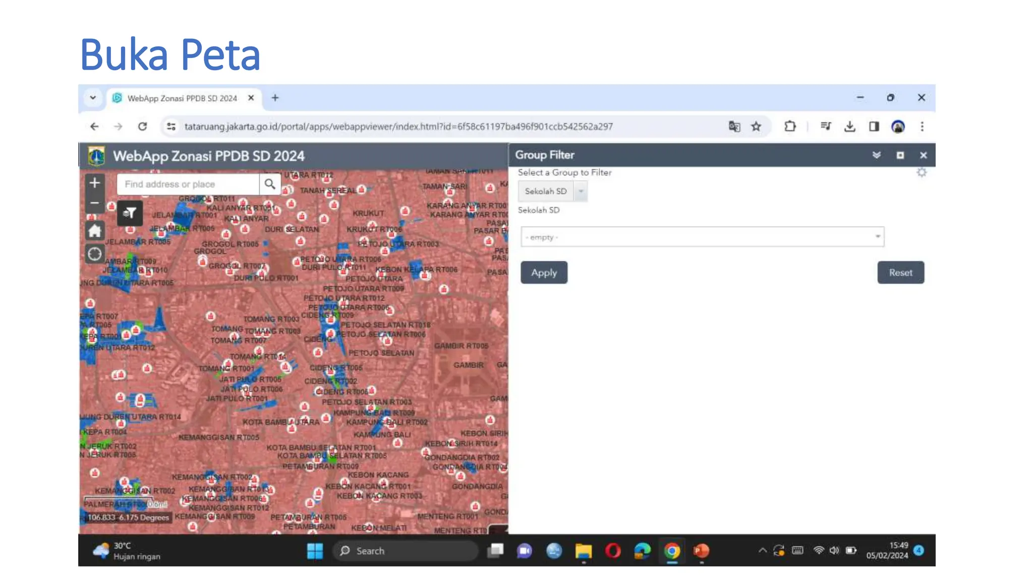Click the map search magnifier icon
1033x581 pixels.
click(x=270, y=184)
